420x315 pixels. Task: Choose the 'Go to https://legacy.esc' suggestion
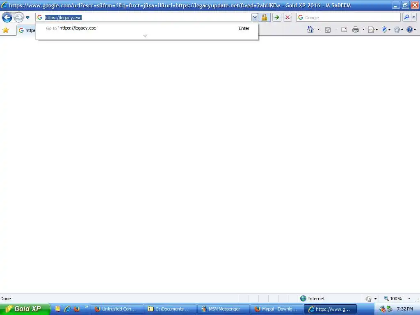click(x=147, y=28)
